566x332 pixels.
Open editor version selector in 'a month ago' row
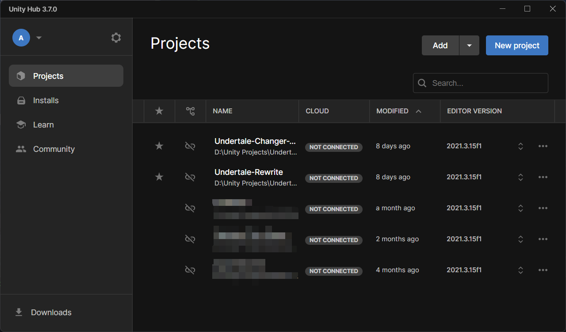pos(520,208)
